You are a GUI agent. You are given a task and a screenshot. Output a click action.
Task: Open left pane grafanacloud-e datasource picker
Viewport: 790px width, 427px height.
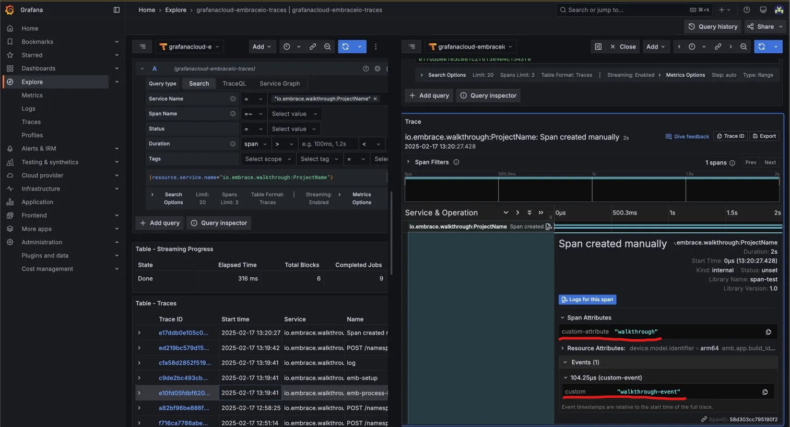(x=190, y=46)
